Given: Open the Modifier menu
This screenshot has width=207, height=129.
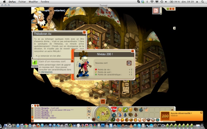Looking at the screenshot, I should pos(33,2).
